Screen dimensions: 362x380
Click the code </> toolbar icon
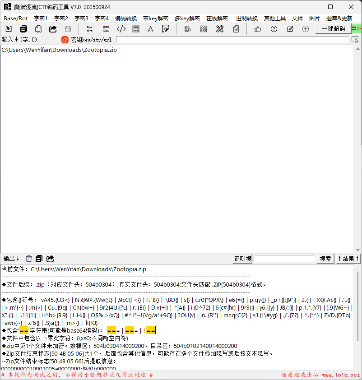click(120, 28)
